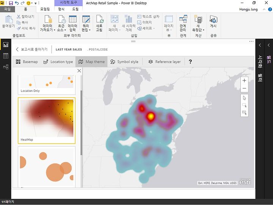Screen dimensions: 273x205
Task: Click 서식 복사 format painter
Action: click(x=26, y=28)
